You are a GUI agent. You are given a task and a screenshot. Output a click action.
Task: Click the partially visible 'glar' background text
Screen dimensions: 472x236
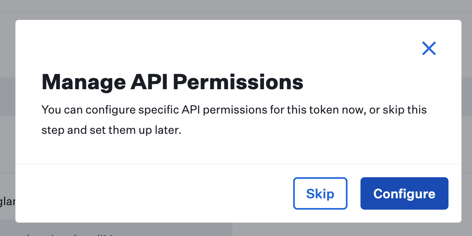[7, 202]
